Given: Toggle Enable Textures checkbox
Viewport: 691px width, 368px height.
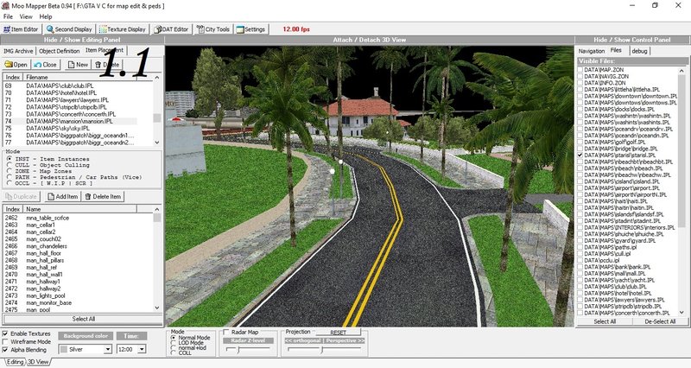Looking at the screenshot, I should (5, 333).
